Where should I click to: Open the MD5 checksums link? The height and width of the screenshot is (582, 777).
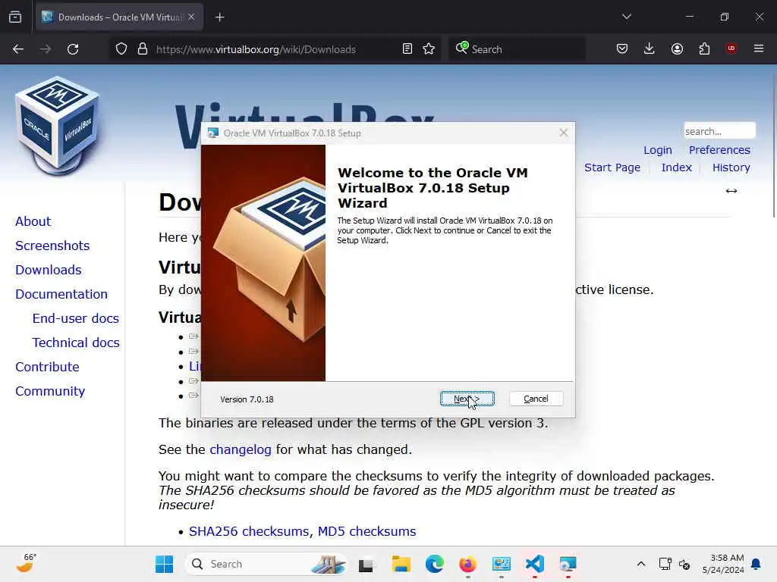pyautogui.click(x=366, y=531)
